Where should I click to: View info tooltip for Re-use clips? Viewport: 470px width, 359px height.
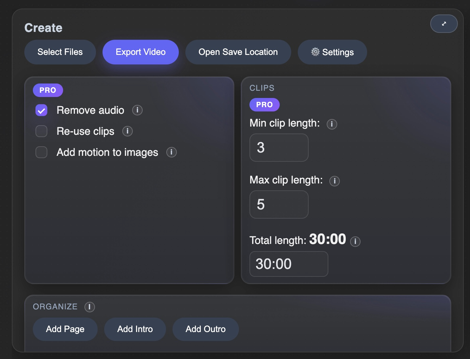point(127,131)
